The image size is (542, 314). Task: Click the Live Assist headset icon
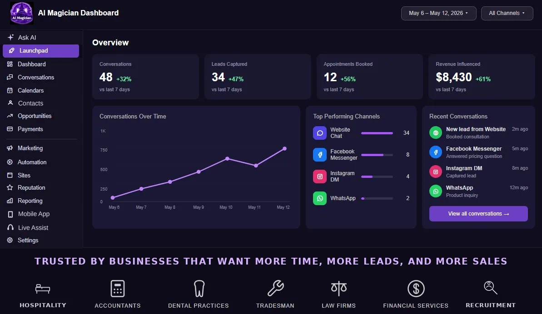pyautogui.click(x=10, y=227)
